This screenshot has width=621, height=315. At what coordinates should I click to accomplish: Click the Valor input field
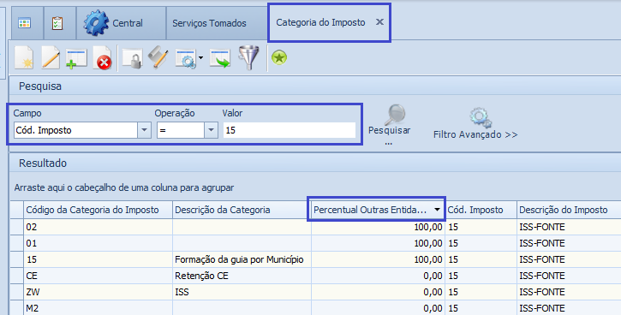pyautogui.click(x=290, y=130)
